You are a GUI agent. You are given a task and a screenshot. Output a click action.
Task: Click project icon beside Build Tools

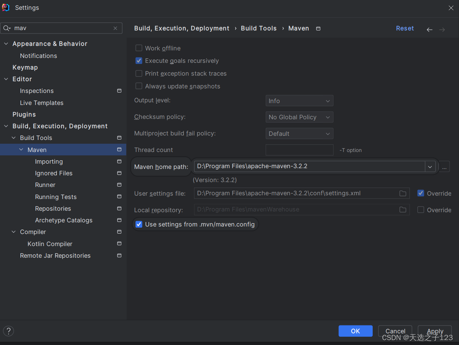[119, 138]
